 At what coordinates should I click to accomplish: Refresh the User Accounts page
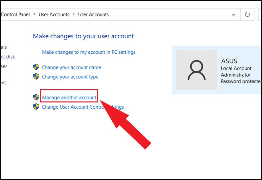[x=247, y=14]
